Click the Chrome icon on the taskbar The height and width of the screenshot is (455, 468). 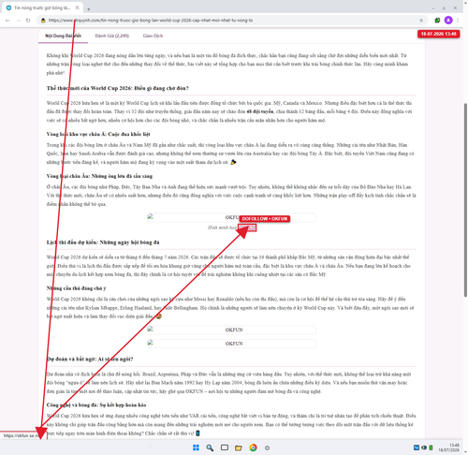(253, 448)
